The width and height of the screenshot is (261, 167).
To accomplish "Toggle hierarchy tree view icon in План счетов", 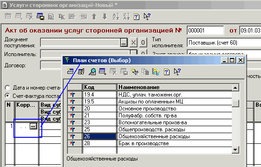I will [156, 72].
